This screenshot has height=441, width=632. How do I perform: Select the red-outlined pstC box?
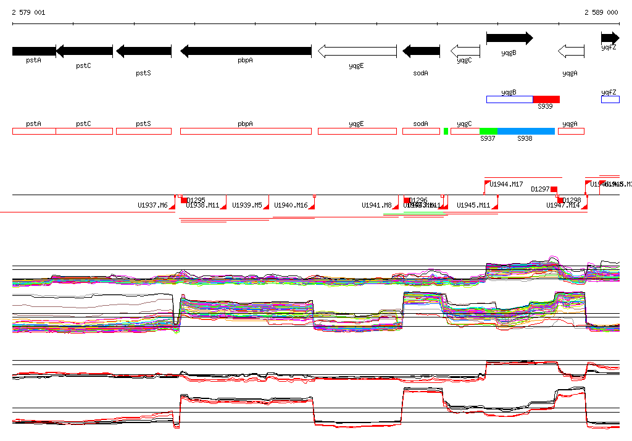click(84, 131)
